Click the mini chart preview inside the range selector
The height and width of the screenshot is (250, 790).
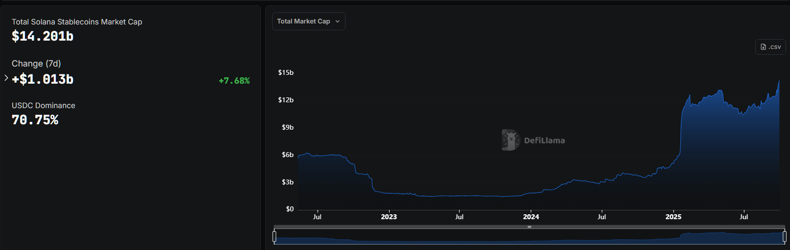[529, 238]
